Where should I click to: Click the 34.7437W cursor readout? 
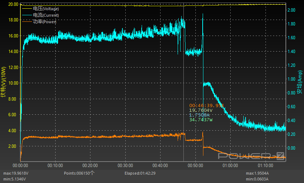[x=201, y=120]
